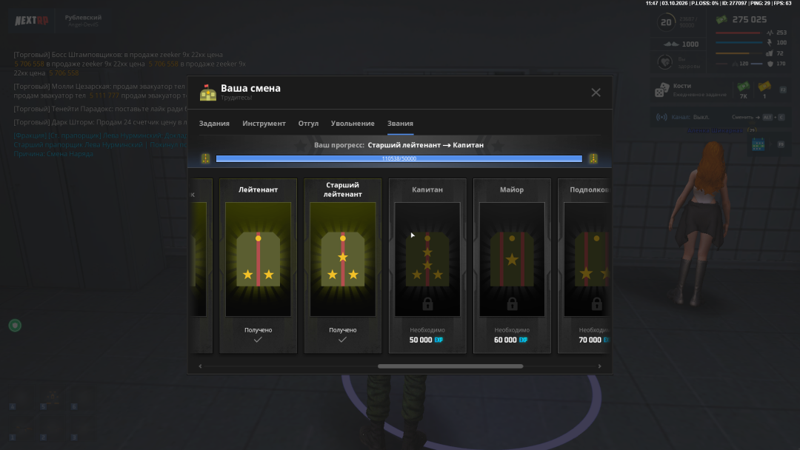The height and width of the screenshot is (450, 800).
Task: Click the ranks scrollbar right arrow
Action: [x=599, y=366]
